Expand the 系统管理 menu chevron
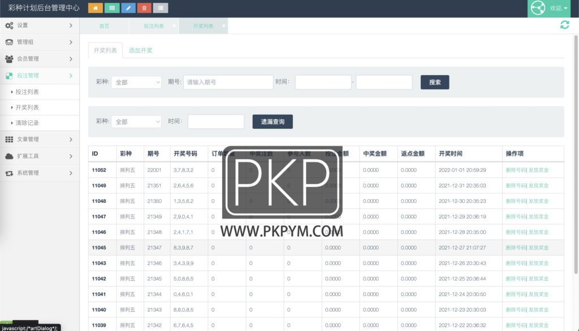 (x=71, y=173)
